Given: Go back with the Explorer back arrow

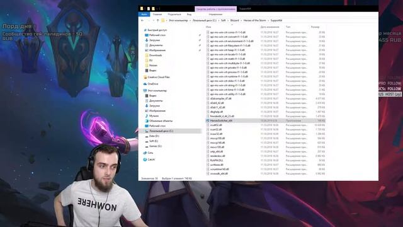Looking at the screenshot, I should click(142, 20).
